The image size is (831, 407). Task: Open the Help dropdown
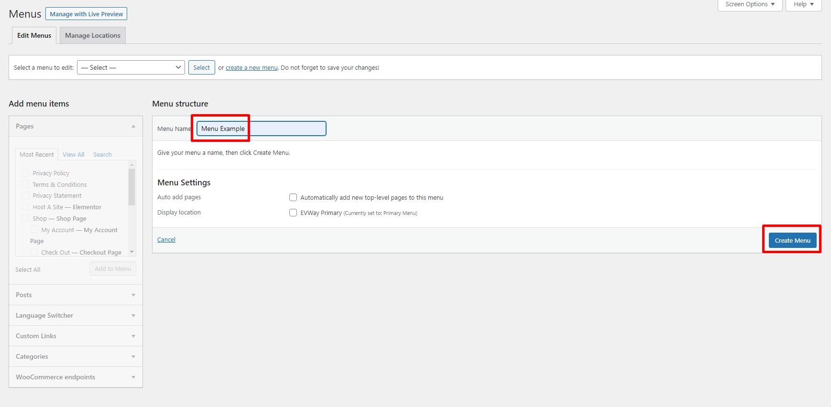click(803, 4)
